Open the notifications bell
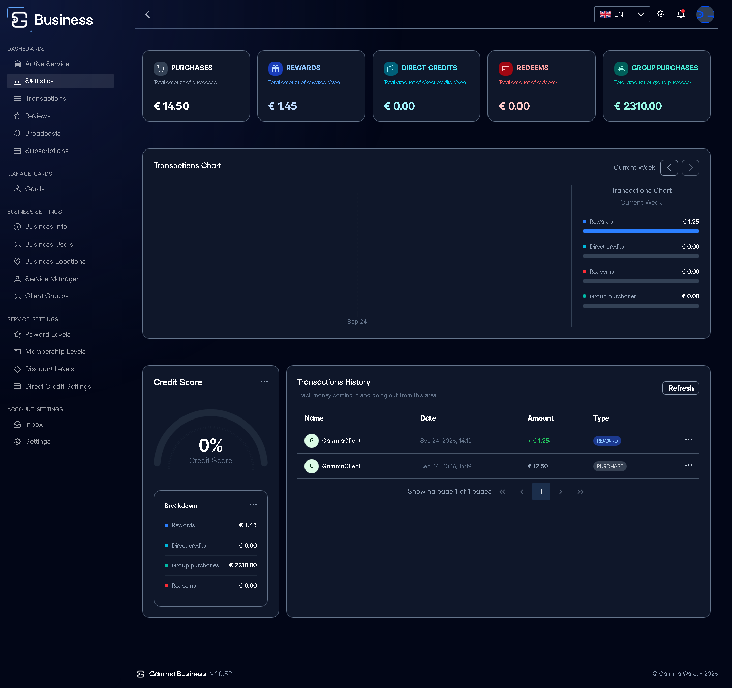This screenshot has width=732, height=688. (x=681, y=14)
